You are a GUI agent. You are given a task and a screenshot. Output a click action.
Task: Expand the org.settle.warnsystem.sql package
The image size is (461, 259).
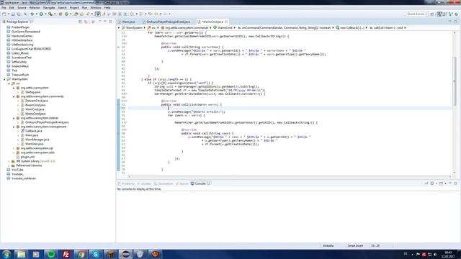click(x=14, y=148)
